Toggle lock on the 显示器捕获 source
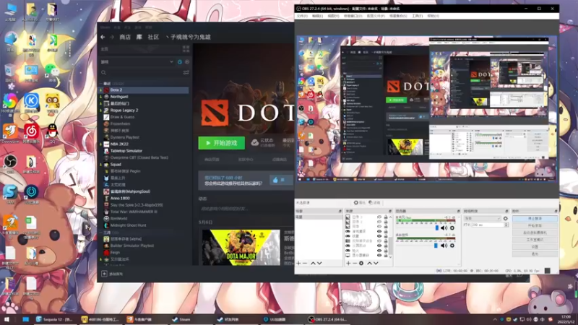Viewport: 578px width, 325px height. click(386, 255)
